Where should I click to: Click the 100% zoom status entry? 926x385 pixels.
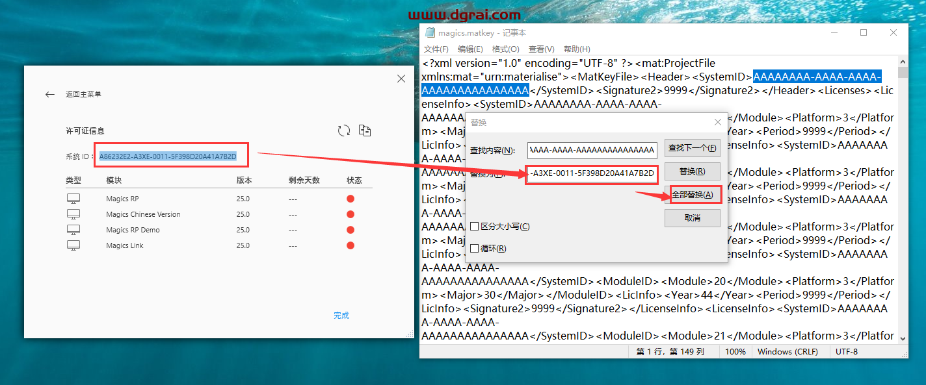pyautogui.click(x=735, y=351)
